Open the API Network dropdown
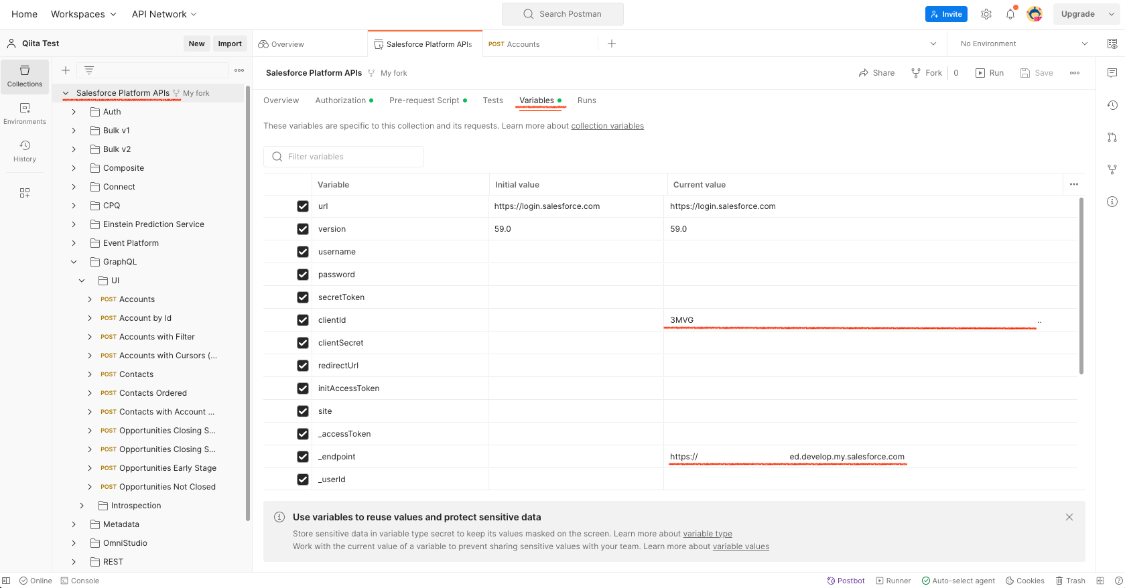This screenshot has width=1125, height=588. point(164,14)
